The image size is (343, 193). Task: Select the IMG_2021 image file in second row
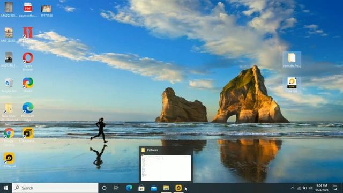click(9, 35)
